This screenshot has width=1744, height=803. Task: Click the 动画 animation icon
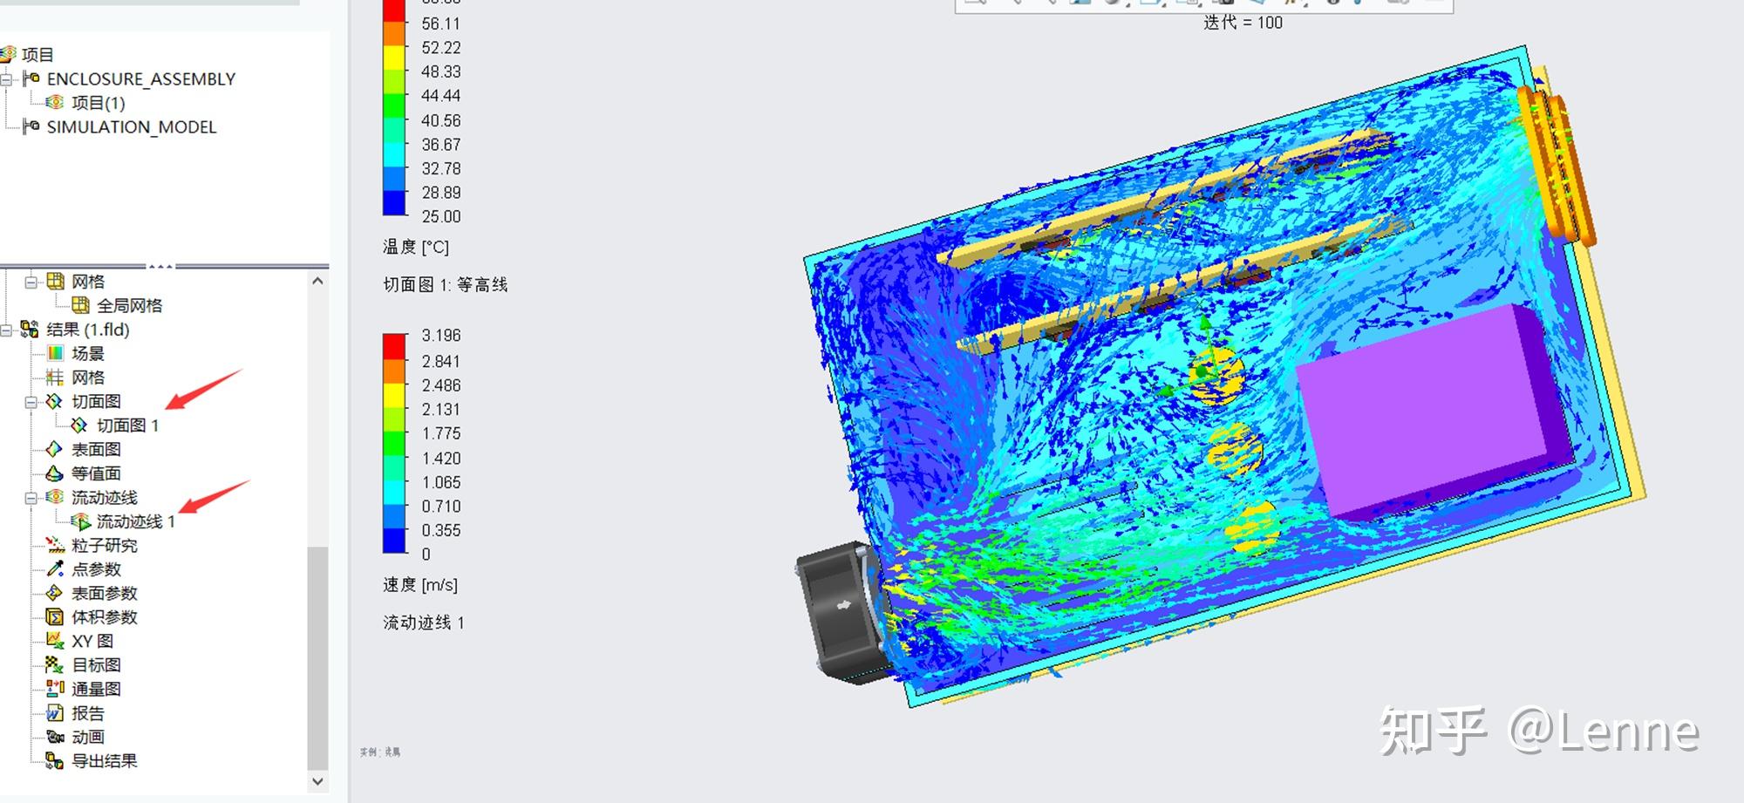click(x=55, y=737)
